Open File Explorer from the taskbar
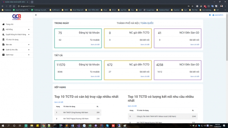The width and height of the screenshot is (228, 128). (x=32, y=126)
